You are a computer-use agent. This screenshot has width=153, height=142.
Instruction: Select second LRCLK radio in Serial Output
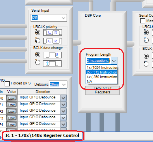point(146,40)
